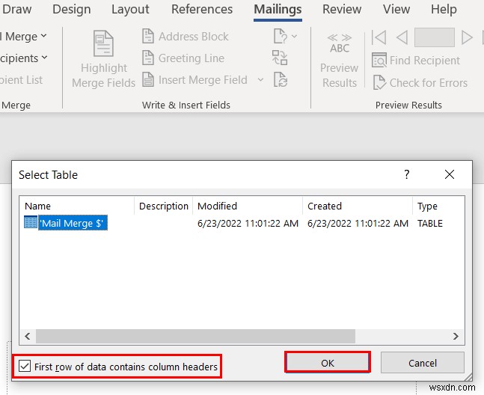Open the Insert Merge Field dropdown arrow
484x395 pixels.
pos(260,79)
